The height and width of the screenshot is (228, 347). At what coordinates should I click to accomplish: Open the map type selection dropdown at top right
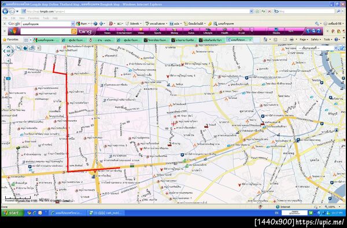click(317, 48)
